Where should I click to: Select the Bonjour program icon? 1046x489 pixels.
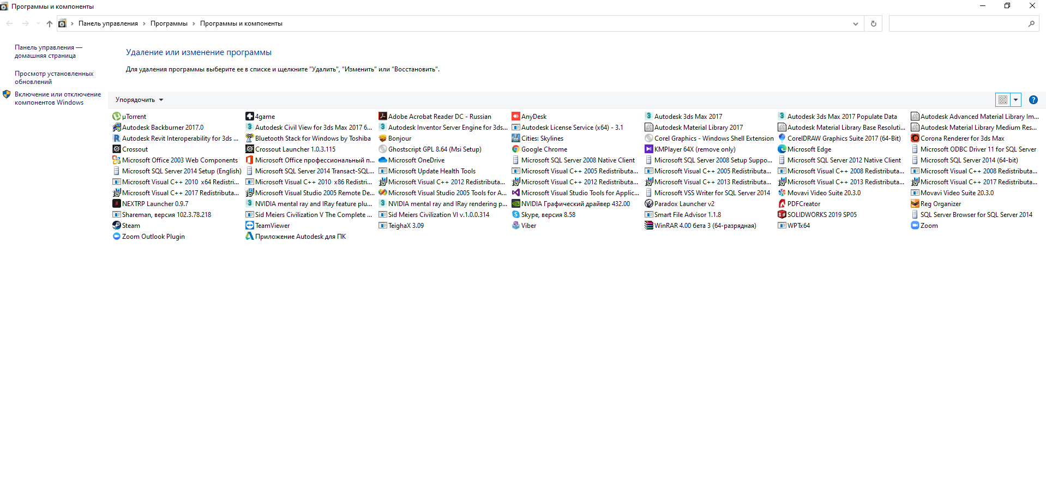pos(382,138)
